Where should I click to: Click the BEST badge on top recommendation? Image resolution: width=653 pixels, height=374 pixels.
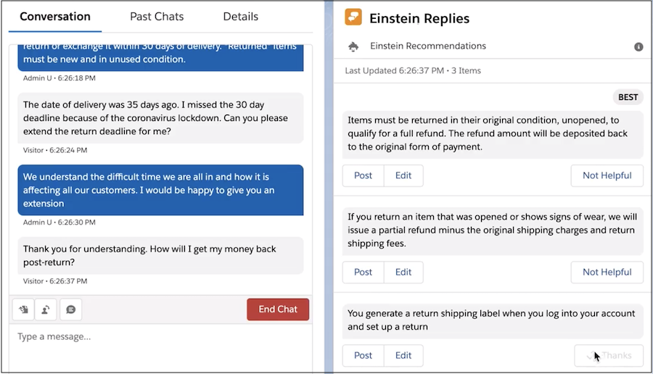(x=628, y=97)
